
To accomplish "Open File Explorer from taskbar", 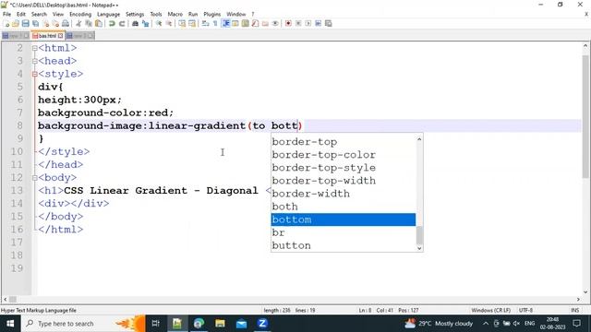I will coord(220,324).
